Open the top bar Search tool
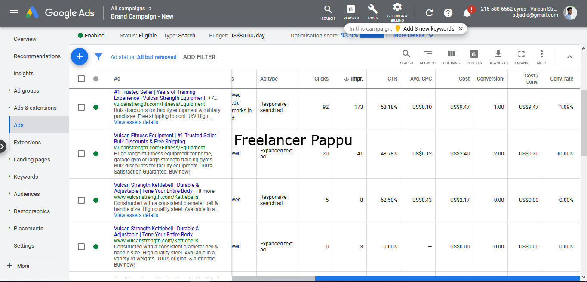 point(328,12)
